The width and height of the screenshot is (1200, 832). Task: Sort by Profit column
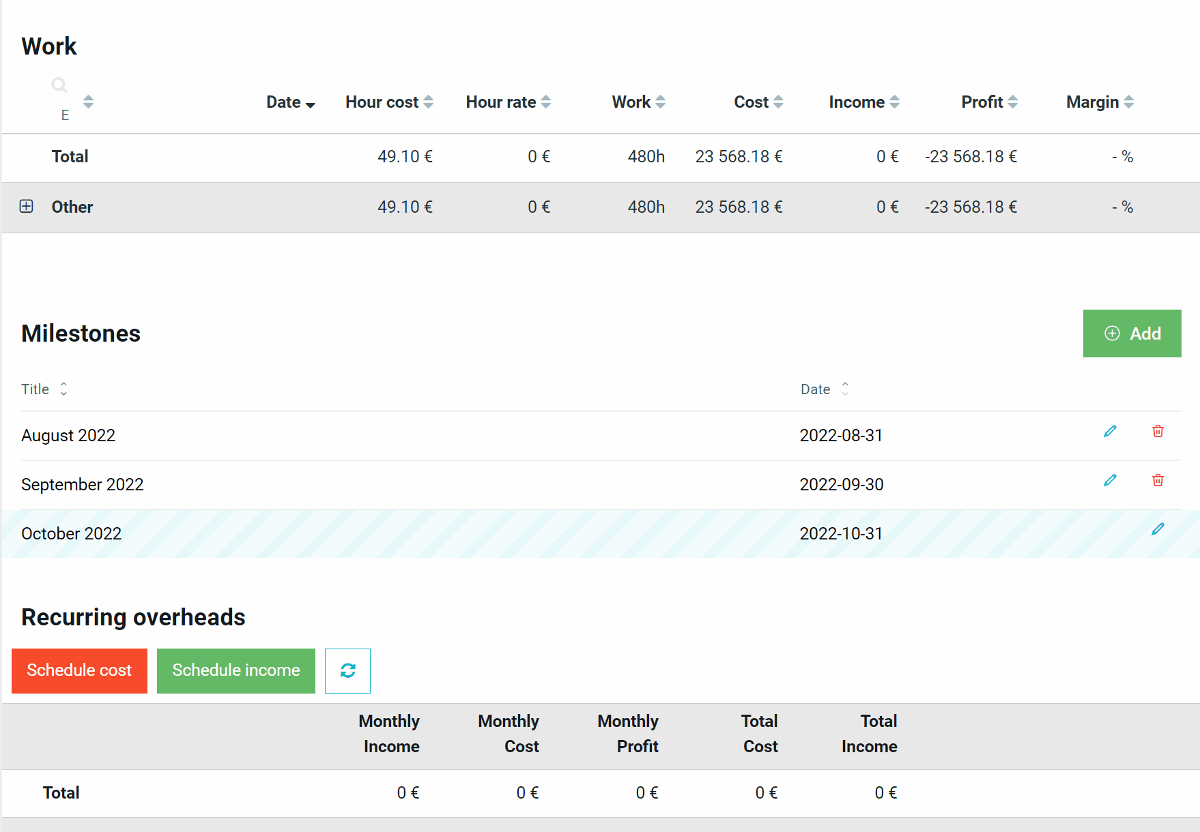coord(990,102)
